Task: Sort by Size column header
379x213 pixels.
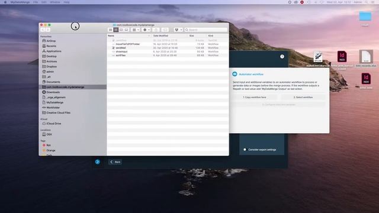Action: [192, 35]
